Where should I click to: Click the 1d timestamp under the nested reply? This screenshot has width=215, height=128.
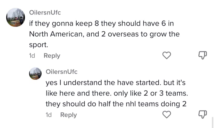49,115
